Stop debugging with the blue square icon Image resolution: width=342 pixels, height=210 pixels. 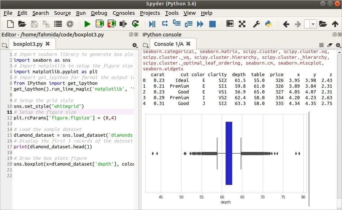coord(212,24)
